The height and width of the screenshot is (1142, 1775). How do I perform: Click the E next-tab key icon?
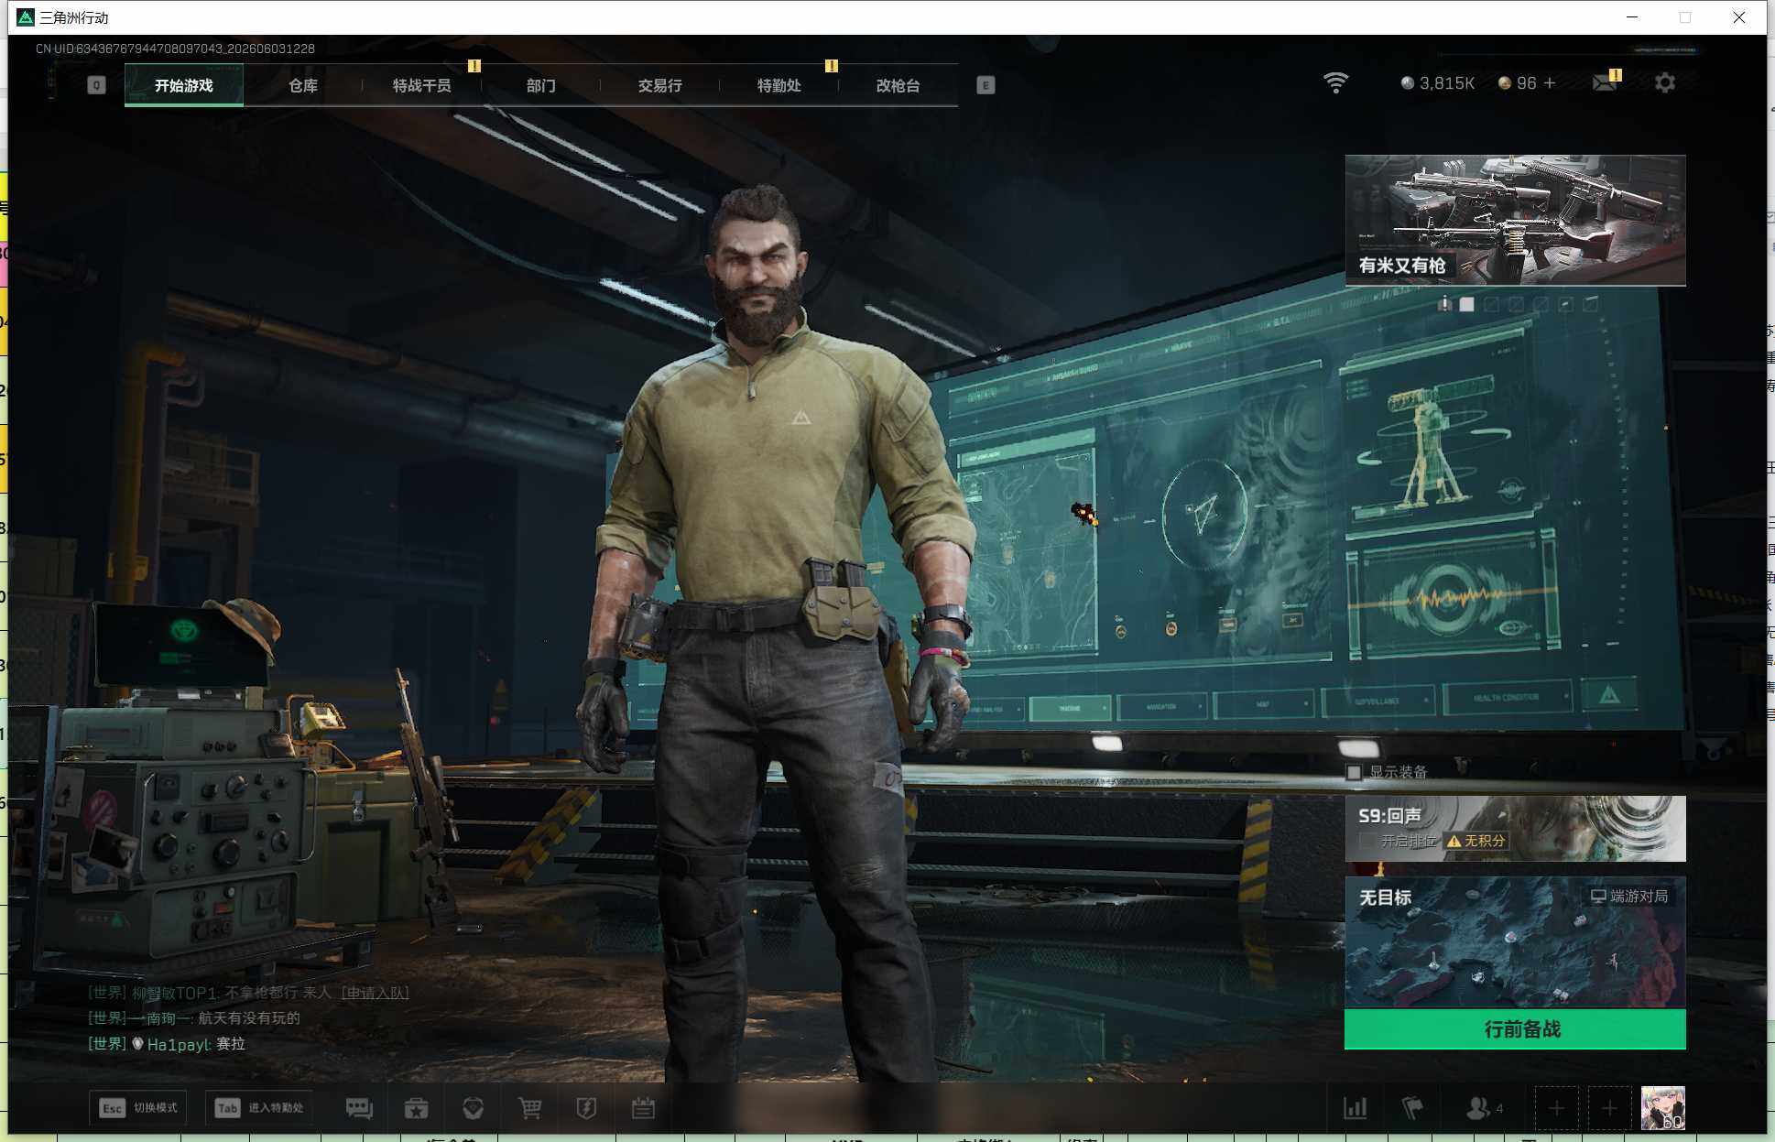coord(986,85)
